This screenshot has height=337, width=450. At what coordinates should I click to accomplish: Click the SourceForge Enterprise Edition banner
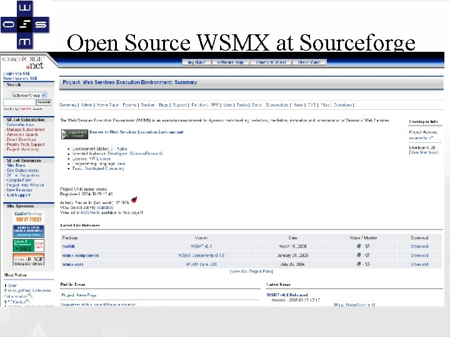[28, 260]
